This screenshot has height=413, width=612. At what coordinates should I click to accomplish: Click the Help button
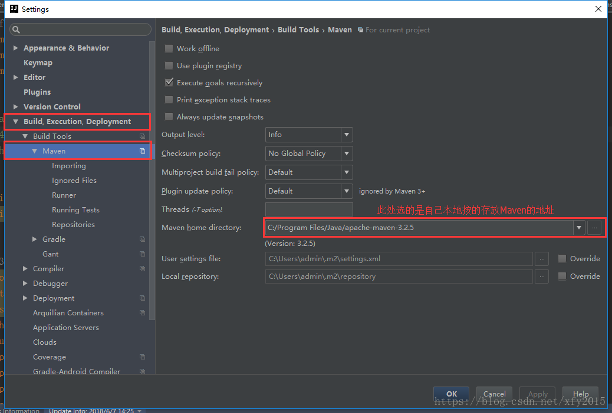point(581,394)
